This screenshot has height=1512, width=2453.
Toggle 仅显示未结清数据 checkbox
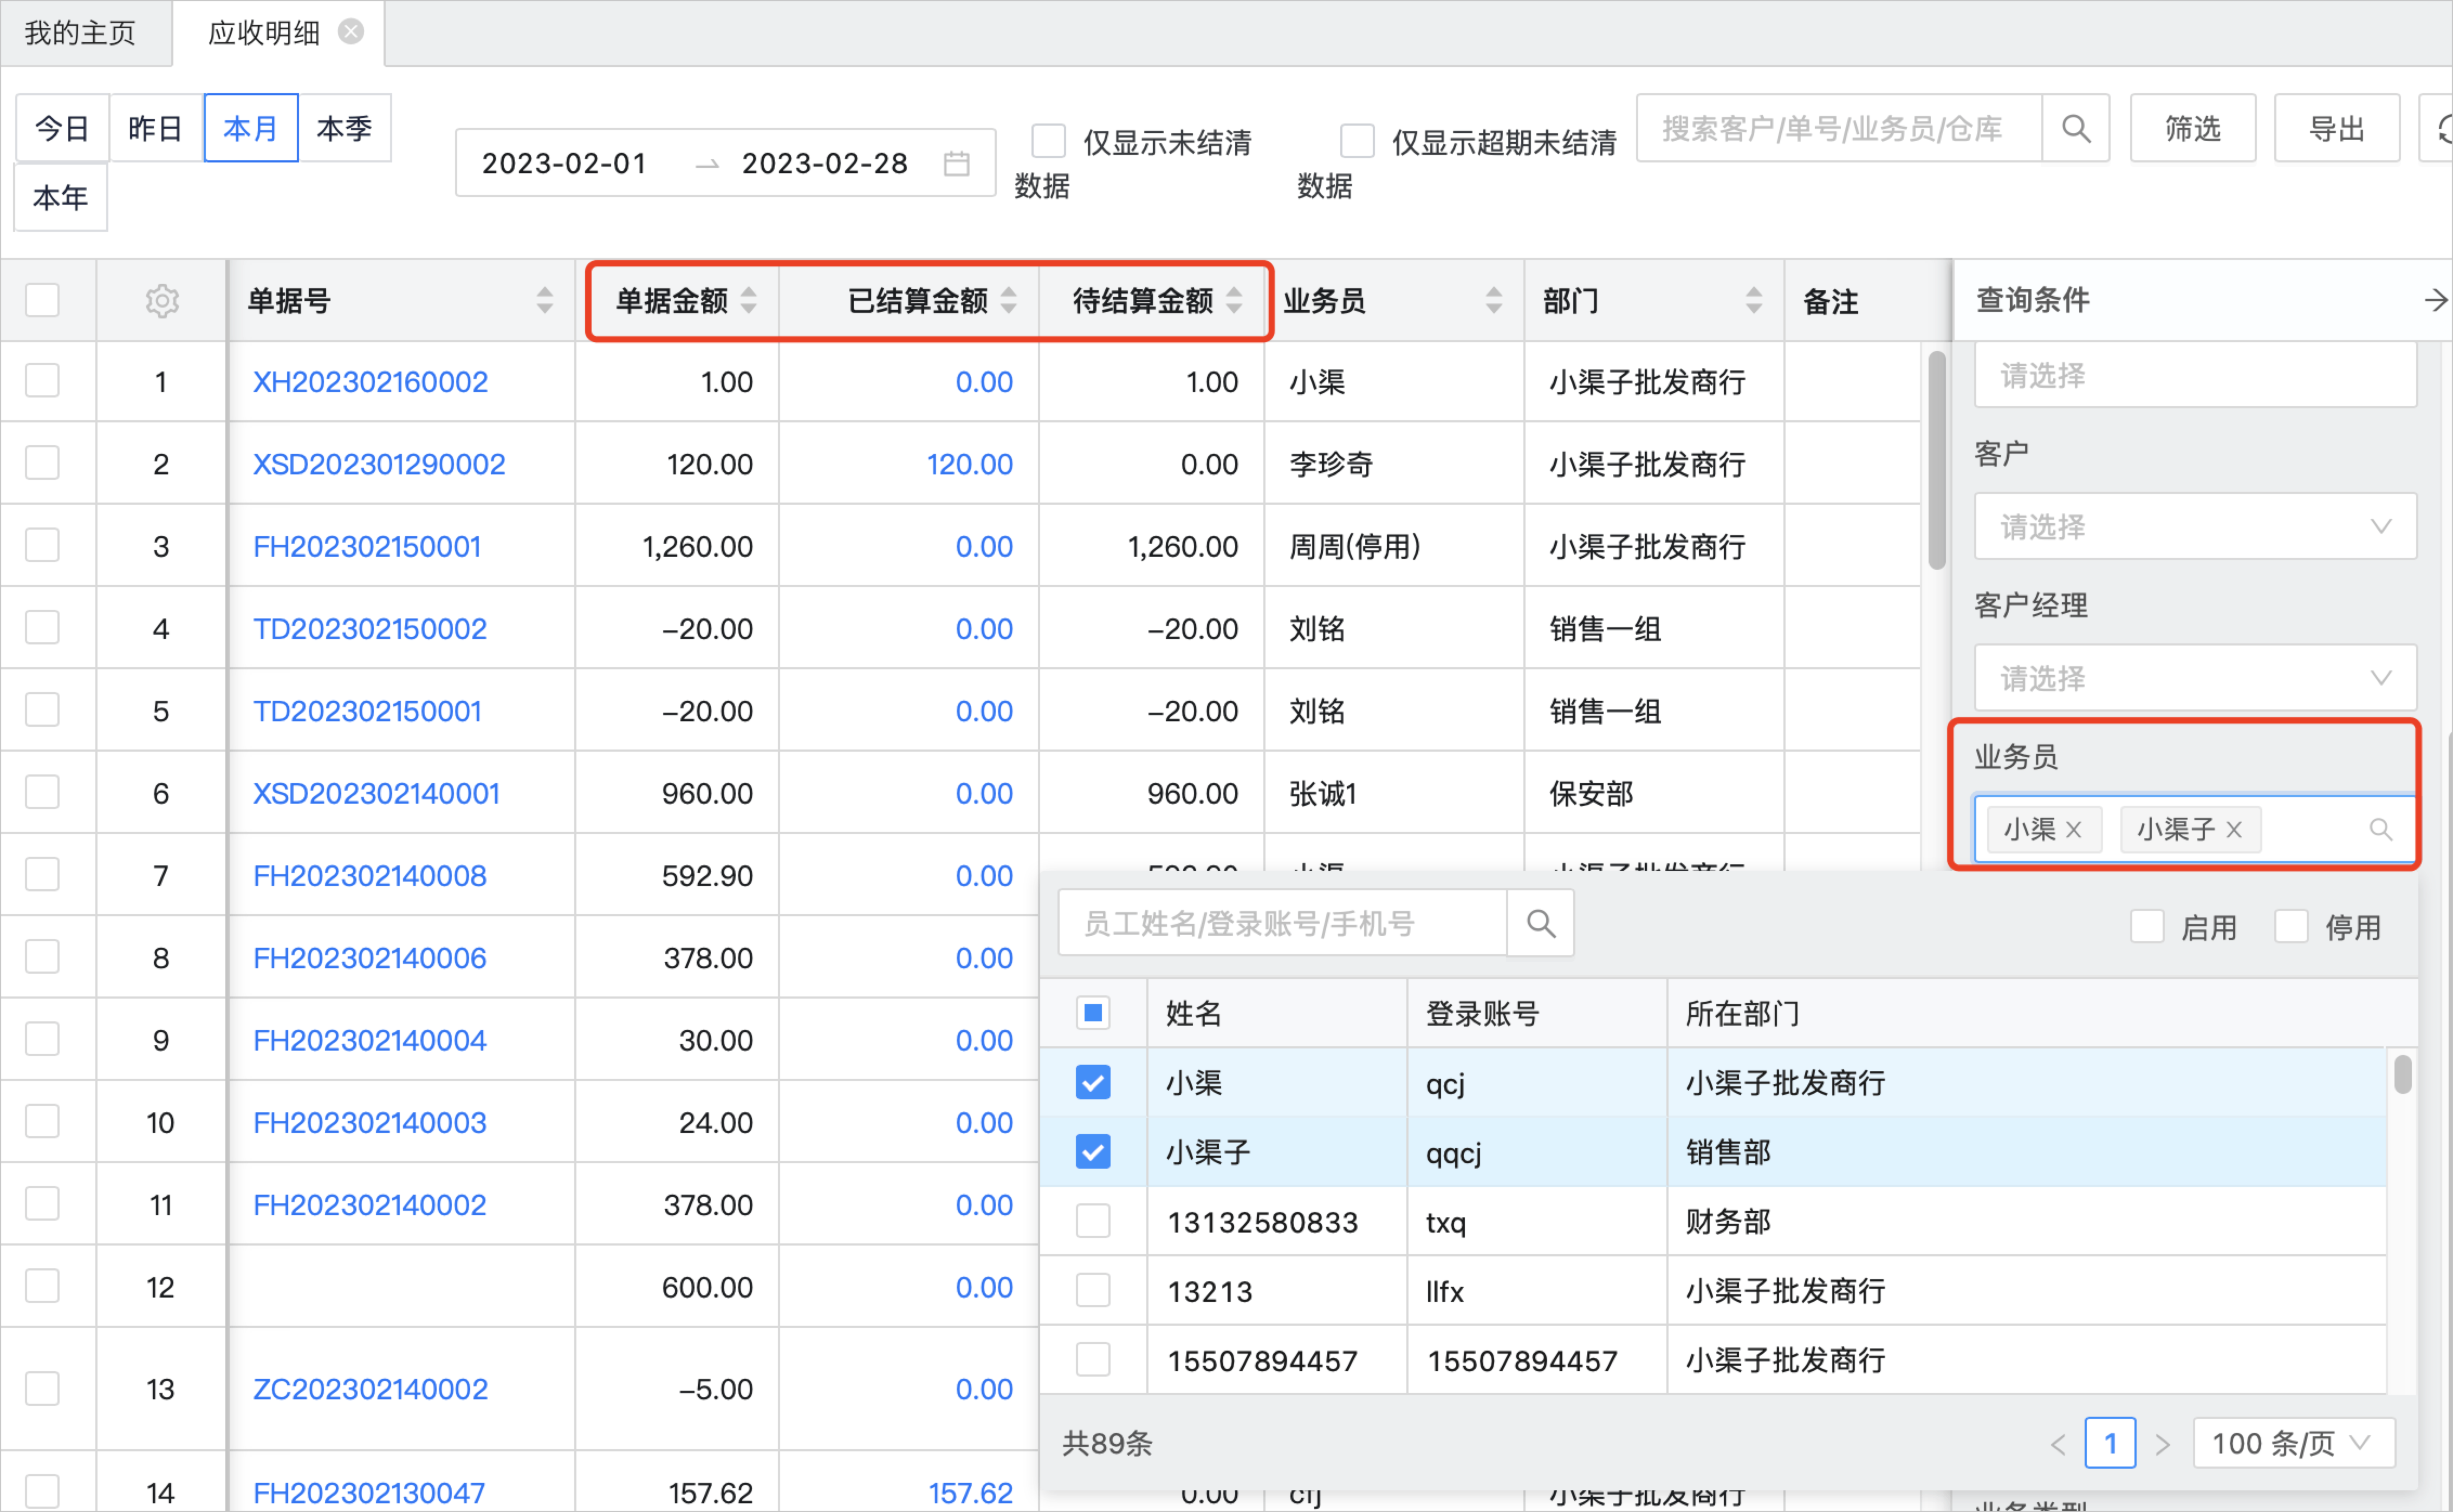coord(1048,141)
